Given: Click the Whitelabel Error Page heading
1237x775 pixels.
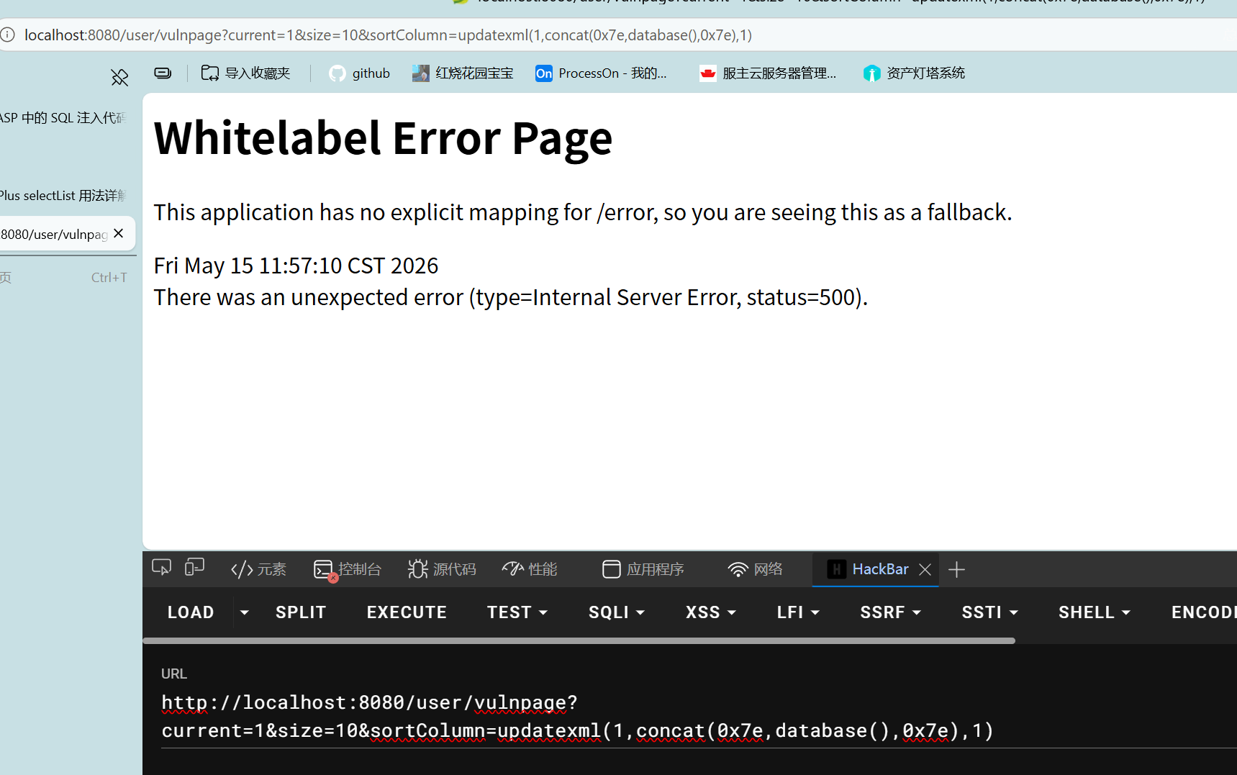Looking at the screenshot, I should click(x=383, y=137).
